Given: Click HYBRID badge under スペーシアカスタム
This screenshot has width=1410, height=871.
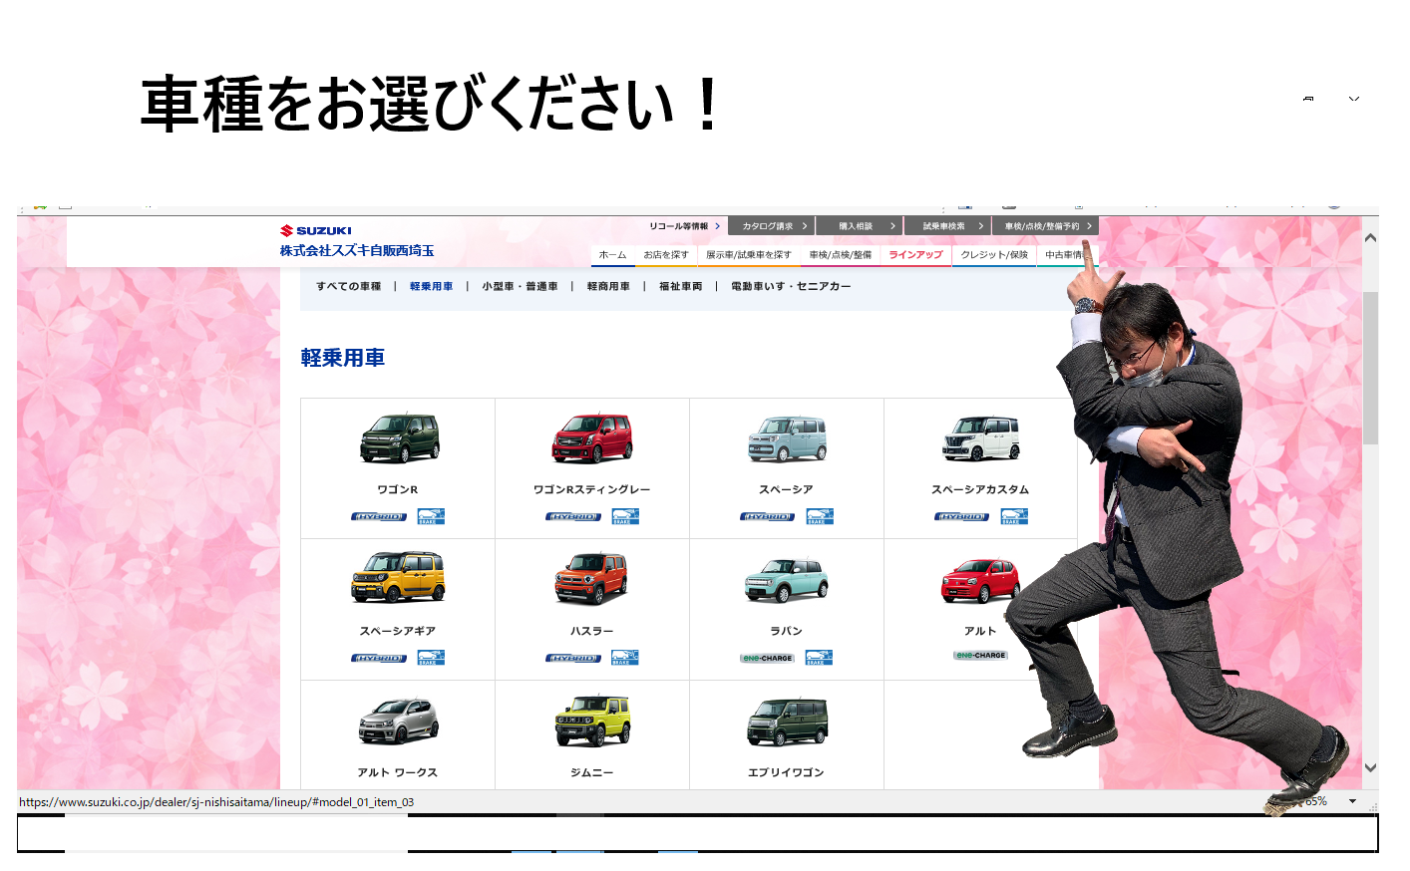Looking at the screenshot, I should (962, 517).
